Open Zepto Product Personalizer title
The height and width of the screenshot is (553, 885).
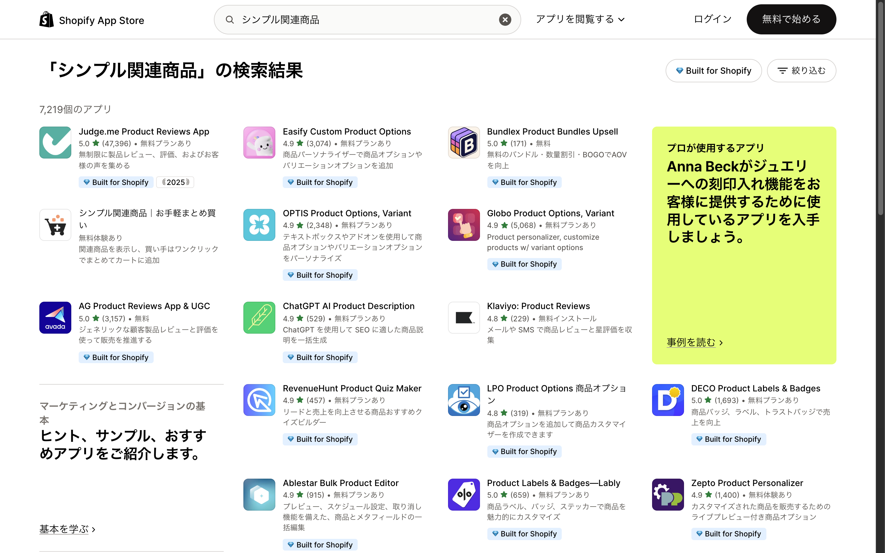(x=747, y=483)
